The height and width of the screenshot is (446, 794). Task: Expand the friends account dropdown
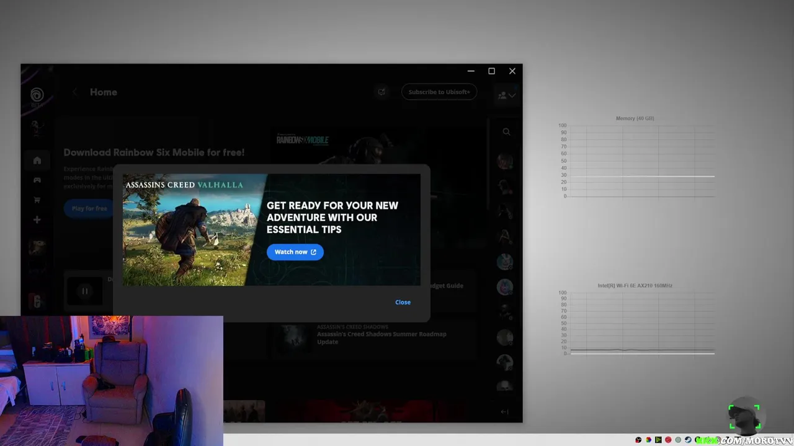[507, 95]
